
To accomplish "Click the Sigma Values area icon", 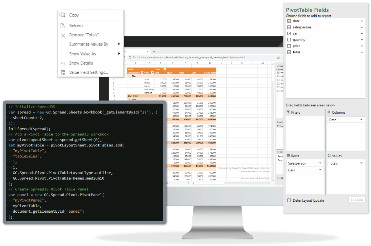I will click(329, 156).
